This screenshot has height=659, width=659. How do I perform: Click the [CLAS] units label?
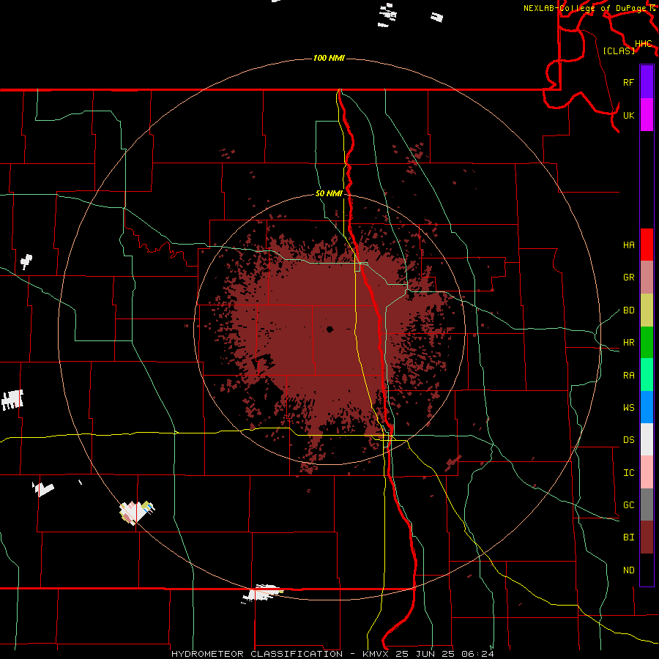pyautogui.click(x=619, y=51)
